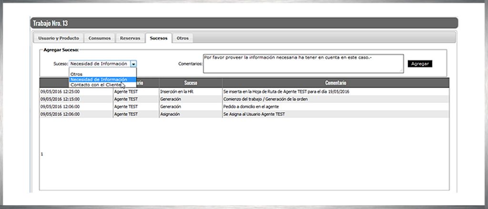Image resolution: width=488 pixels, height=209 pixels.
Task: Select the 'Asignación' suceso cell
Action: point(171,114)
